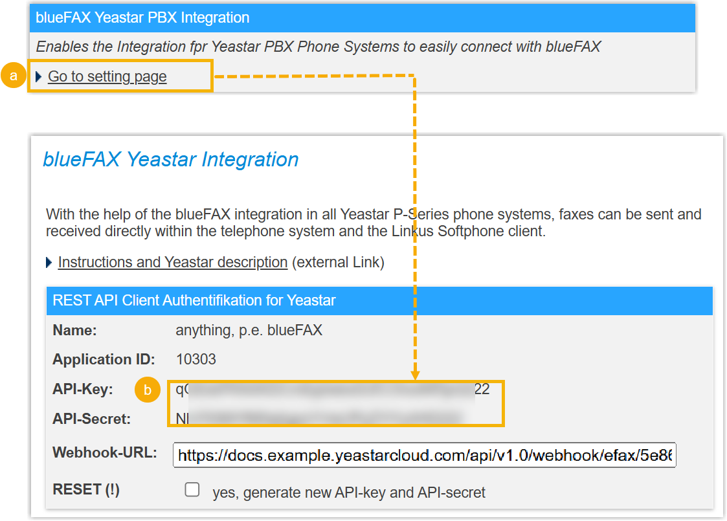Click the 'Enables the Integration' description line
Screen dimensions: 727x521
point(318,47)
